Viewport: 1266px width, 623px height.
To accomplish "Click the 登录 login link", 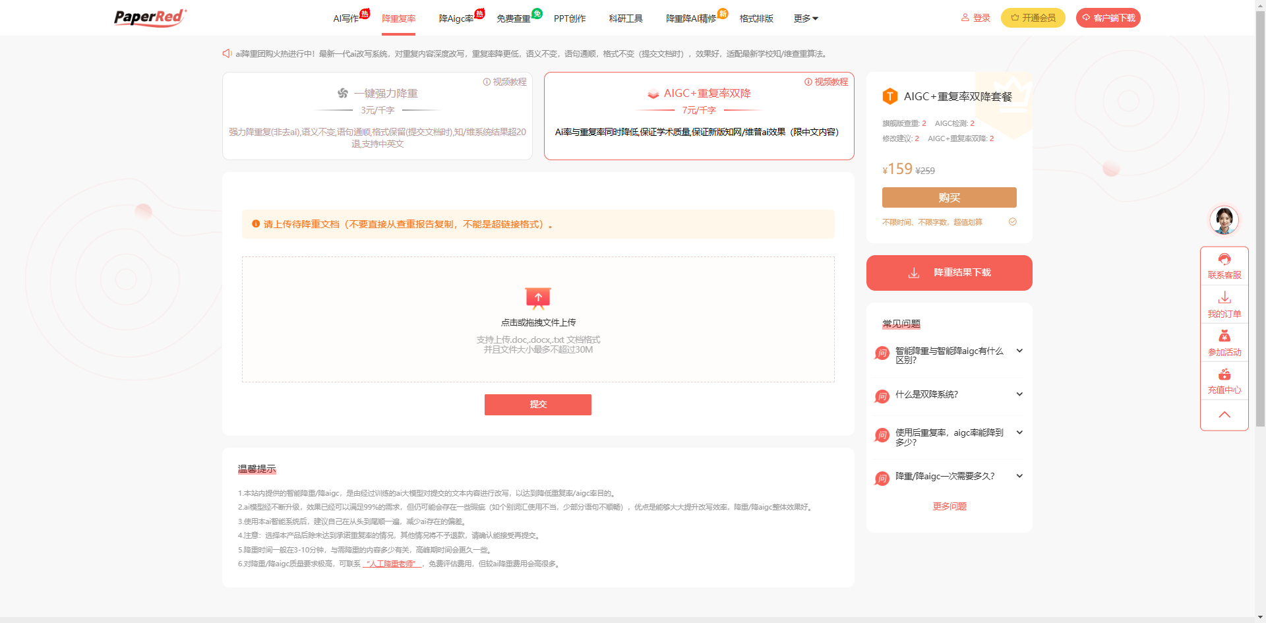I will (x=982, y=18).
